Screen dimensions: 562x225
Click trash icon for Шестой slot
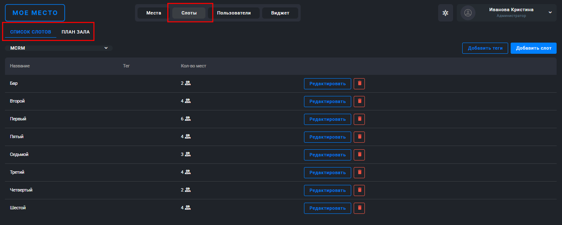coord(359,208)
